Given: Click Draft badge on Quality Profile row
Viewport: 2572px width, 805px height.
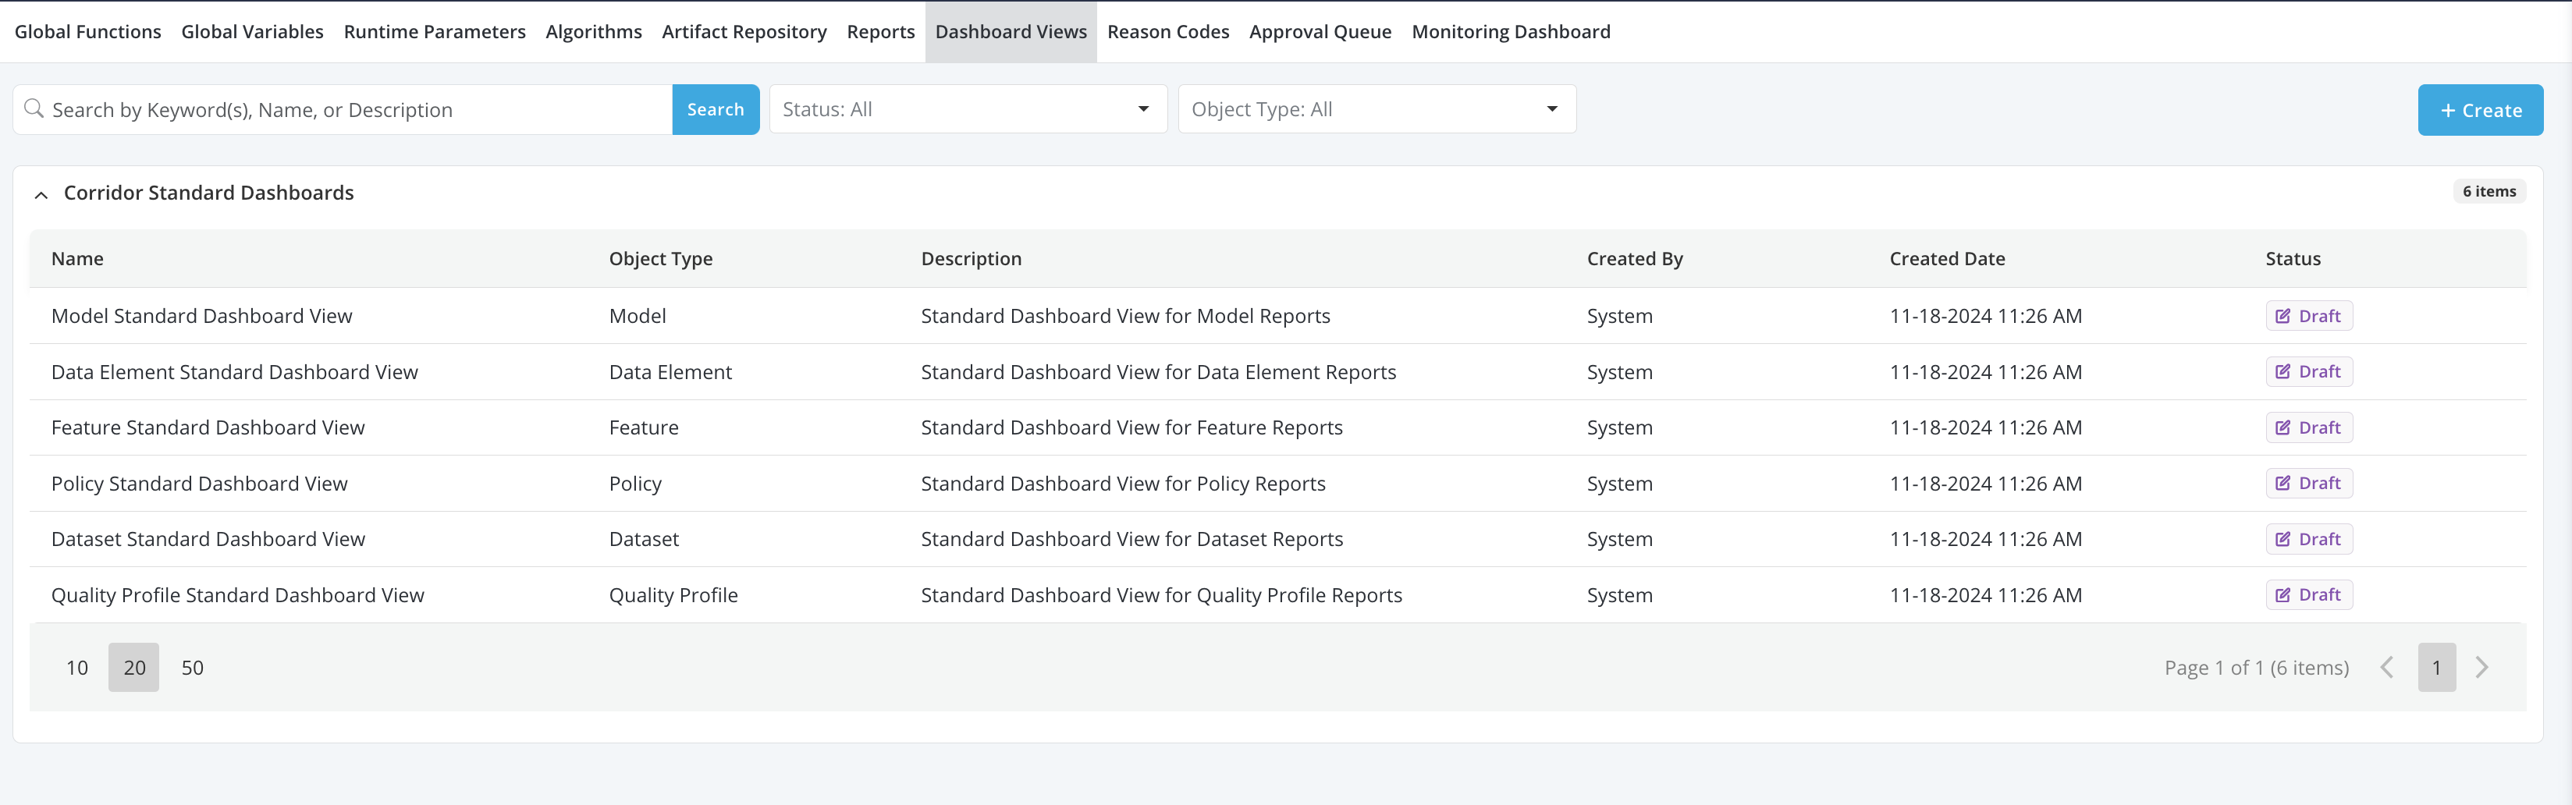Looking at the screenshot, I should (x=2308, y=595).
